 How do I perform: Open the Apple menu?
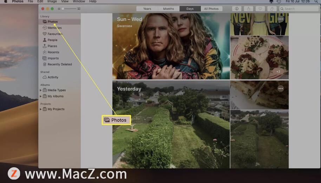click(x=6, y=1)
